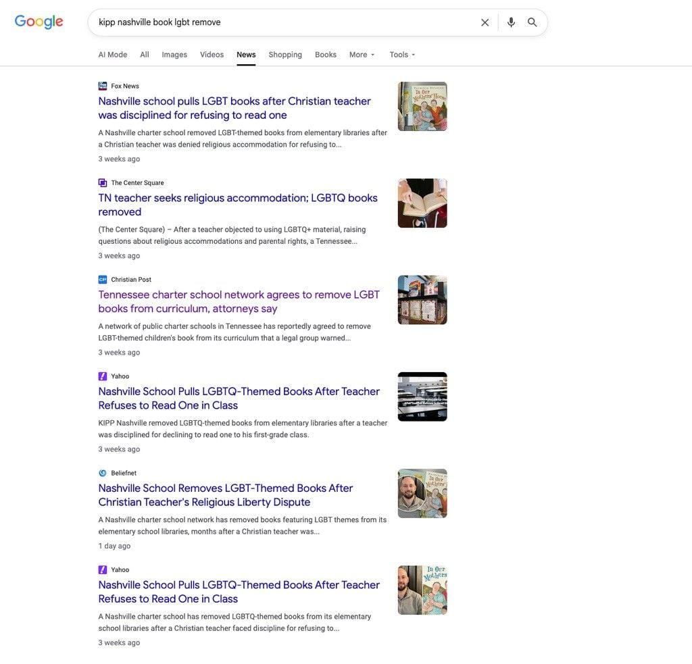Open the Shopping tab
This screenshot has height=664, width=692.
pyautogui.click(x=285, y=55)
